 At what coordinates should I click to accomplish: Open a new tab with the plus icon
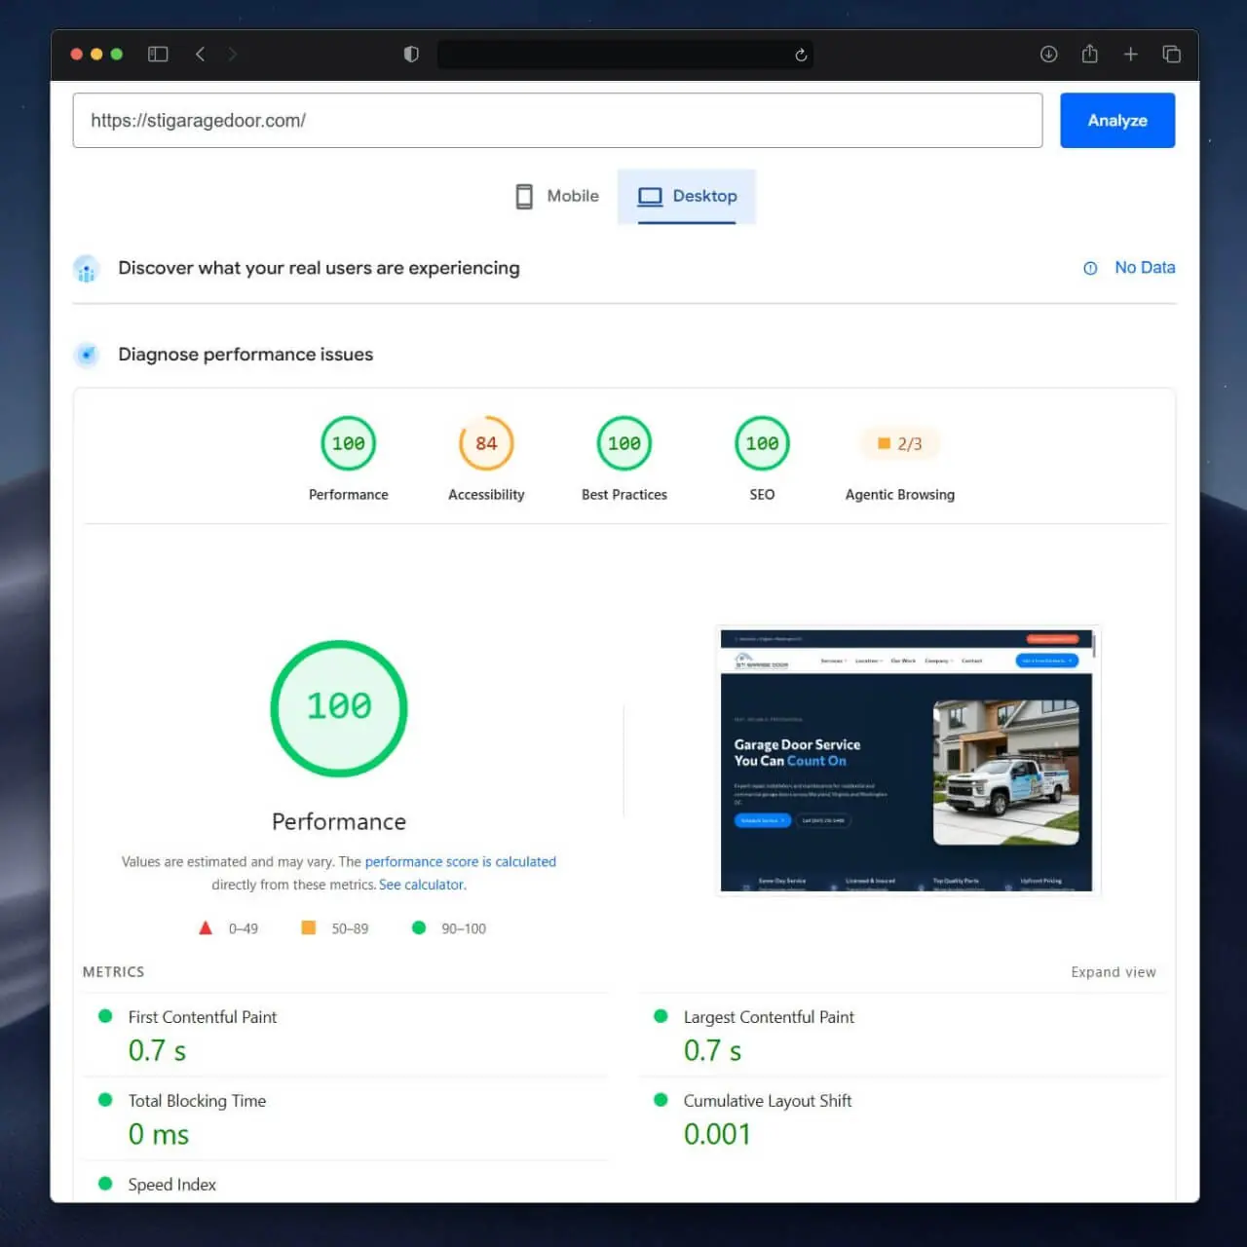tap(1131, 55)
